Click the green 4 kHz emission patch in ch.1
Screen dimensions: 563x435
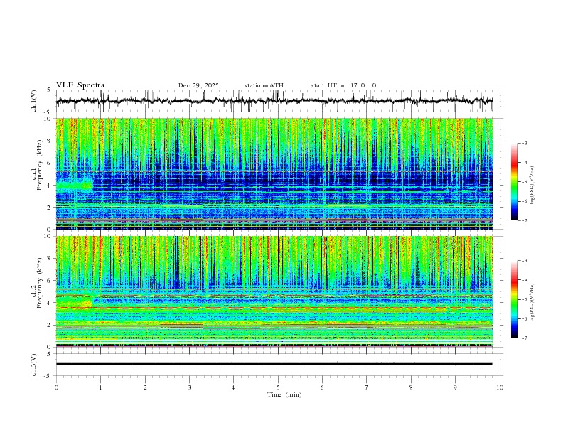tap(75, 186)
